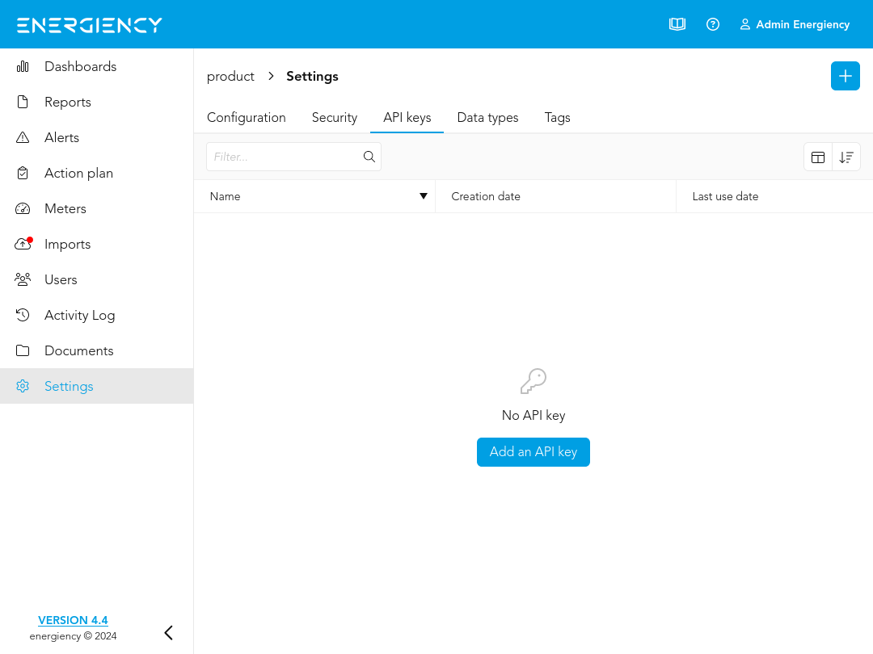Switch to the Data types tab
This screenshot has height=654, width=873.
coord(487,117)
